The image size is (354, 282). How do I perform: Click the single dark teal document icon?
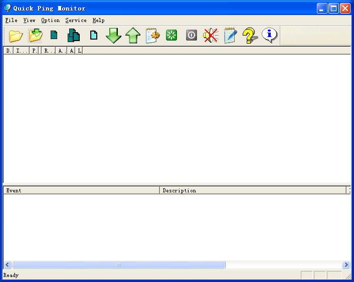pos(54,35)
